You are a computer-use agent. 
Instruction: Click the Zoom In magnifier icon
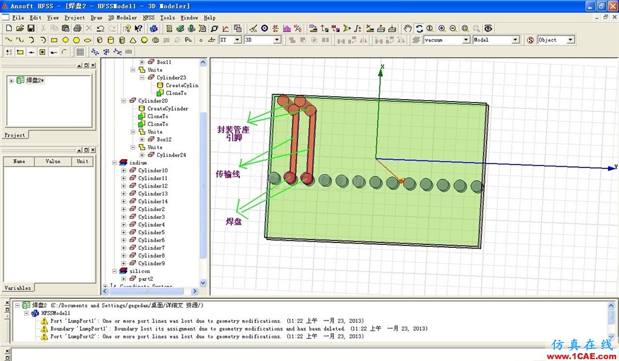click(x=442, y=28)
